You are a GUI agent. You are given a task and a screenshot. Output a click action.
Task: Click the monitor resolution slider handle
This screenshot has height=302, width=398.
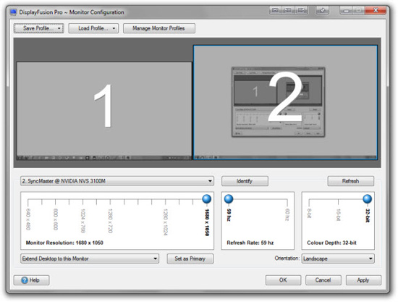pyautogui.click(x=207, y=199)
